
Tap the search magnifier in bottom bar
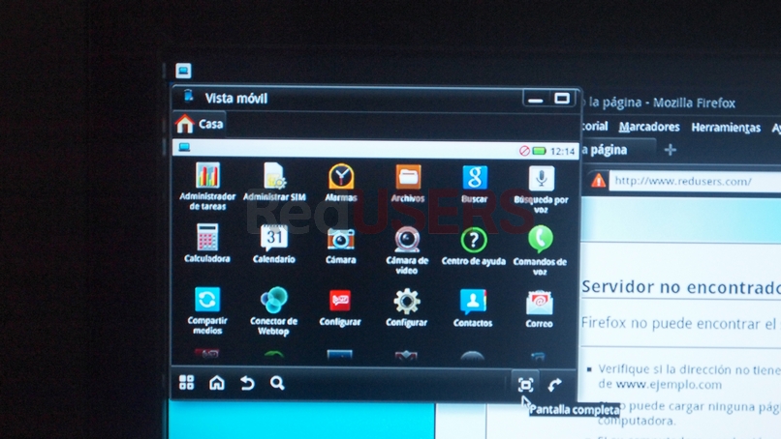pyautogui.click(x=277, y=383)
